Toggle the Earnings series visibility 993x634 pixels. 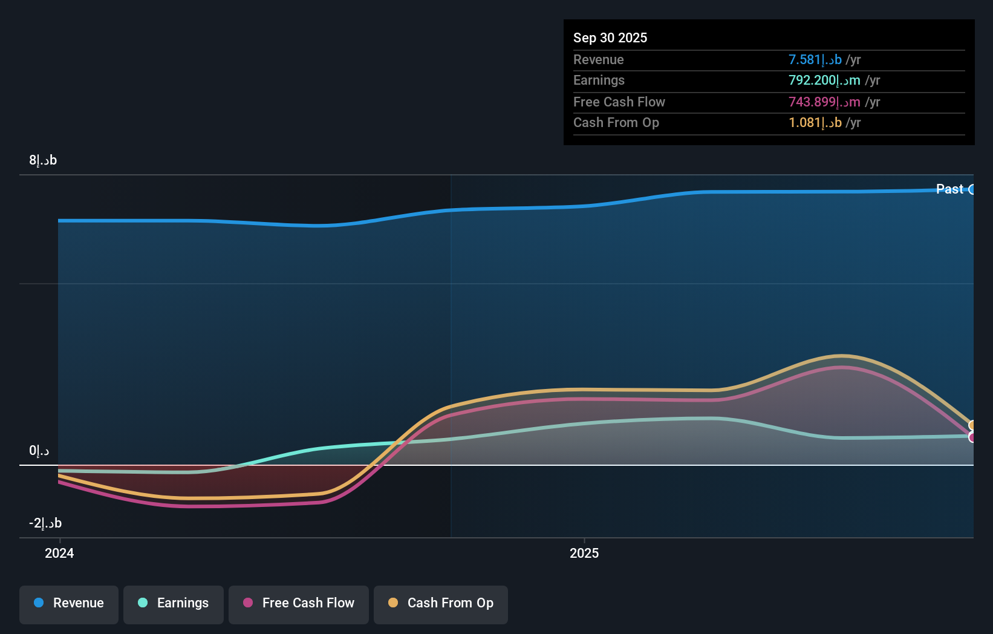click(173, 604)
